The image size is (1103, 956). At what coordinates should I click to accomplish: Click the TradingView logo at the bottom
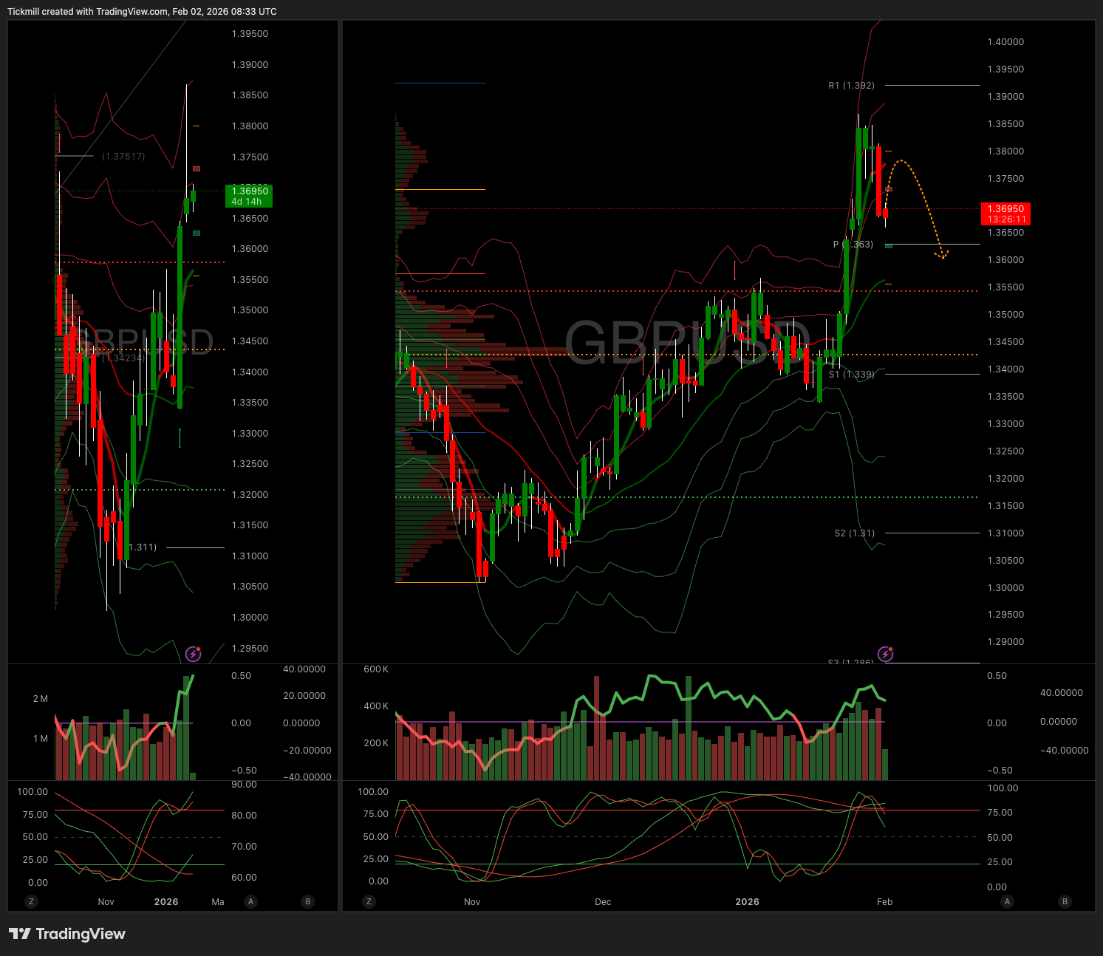[67, 934]
